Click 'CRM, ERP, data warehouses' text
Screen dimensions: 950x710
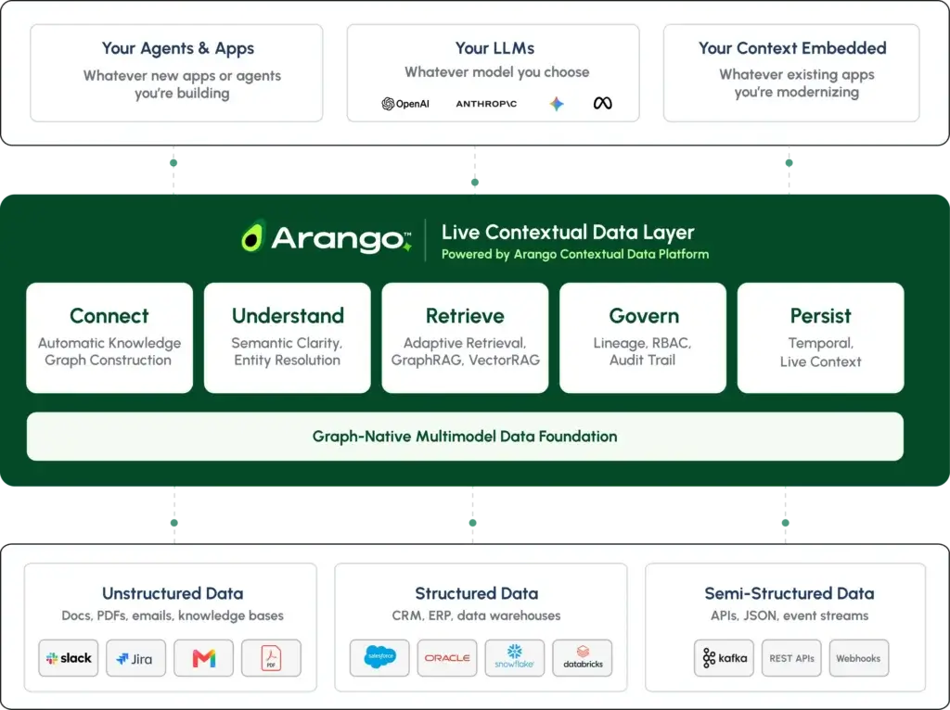pos(476,615)
